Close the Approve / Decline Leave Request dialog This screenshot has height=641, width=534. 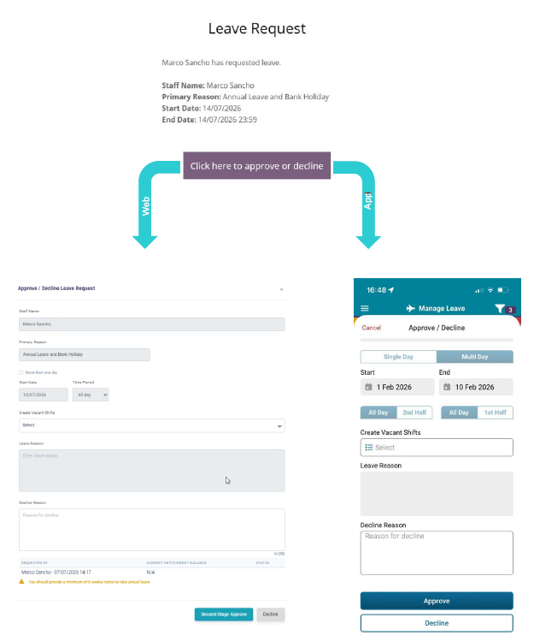pos(281,289)
